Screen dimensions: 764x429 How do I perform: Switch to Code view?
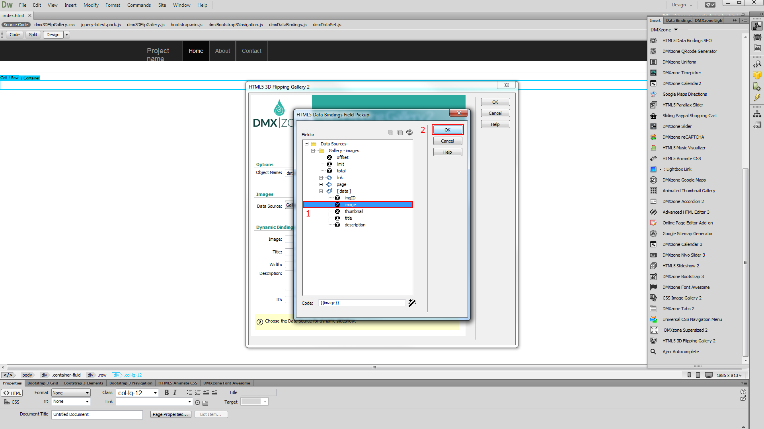pyautogui.click(x=15, y=35)
